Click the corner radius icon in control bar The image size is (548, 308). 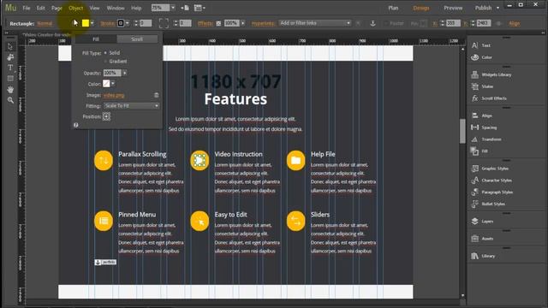164,23
